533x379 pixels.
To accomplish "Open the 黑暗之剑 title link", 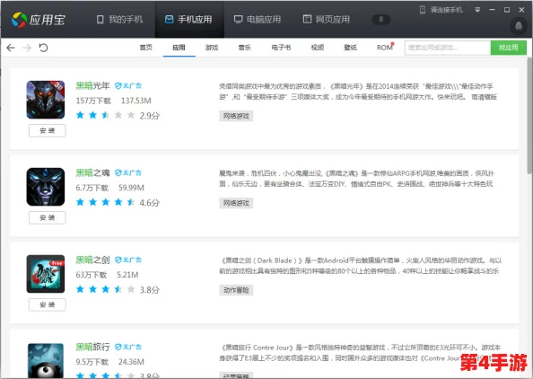I will pos(92,260).
